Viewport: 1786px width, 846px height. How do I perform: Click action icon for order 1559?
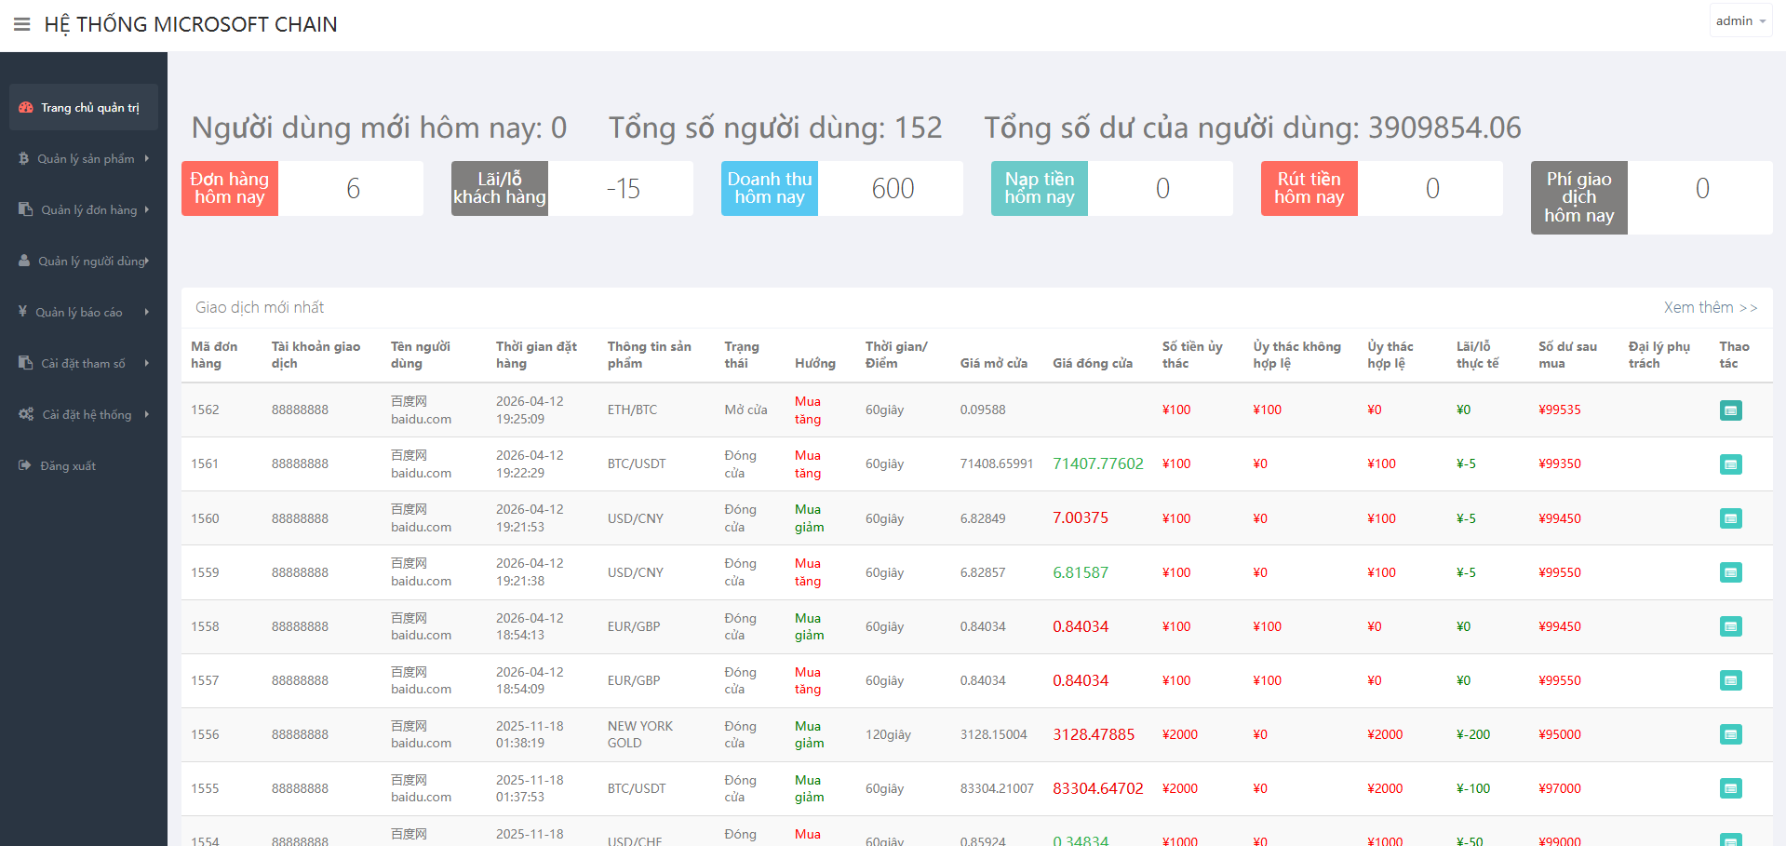pos(1731,572)
